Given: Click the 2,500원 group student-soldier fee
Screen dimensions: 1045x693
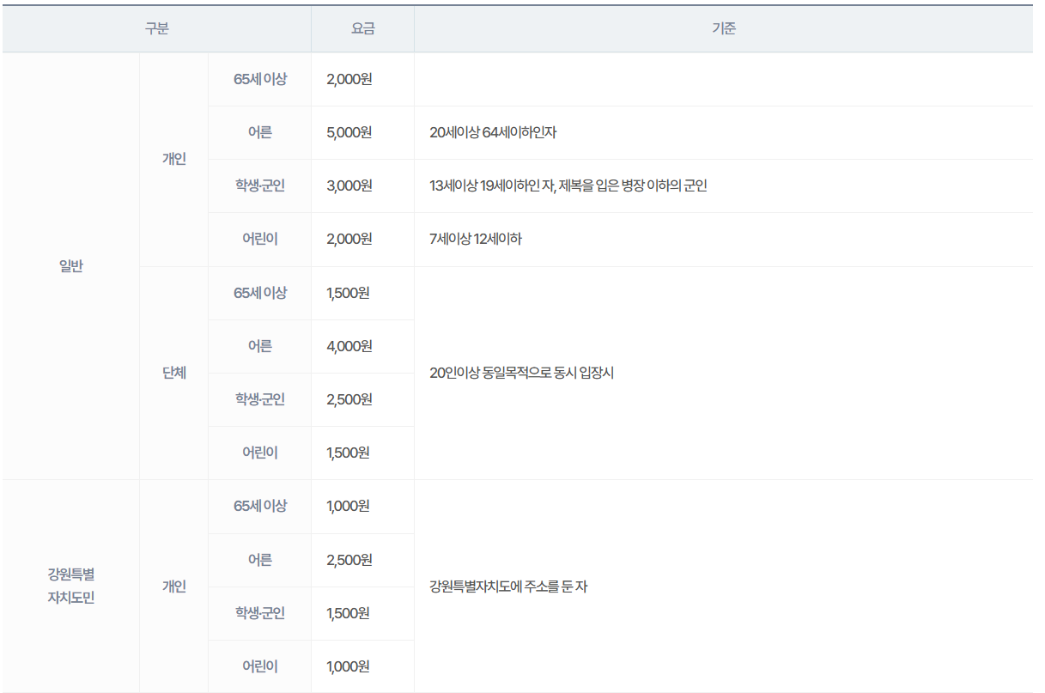Looking at the screenshot, I should point(361,398).
